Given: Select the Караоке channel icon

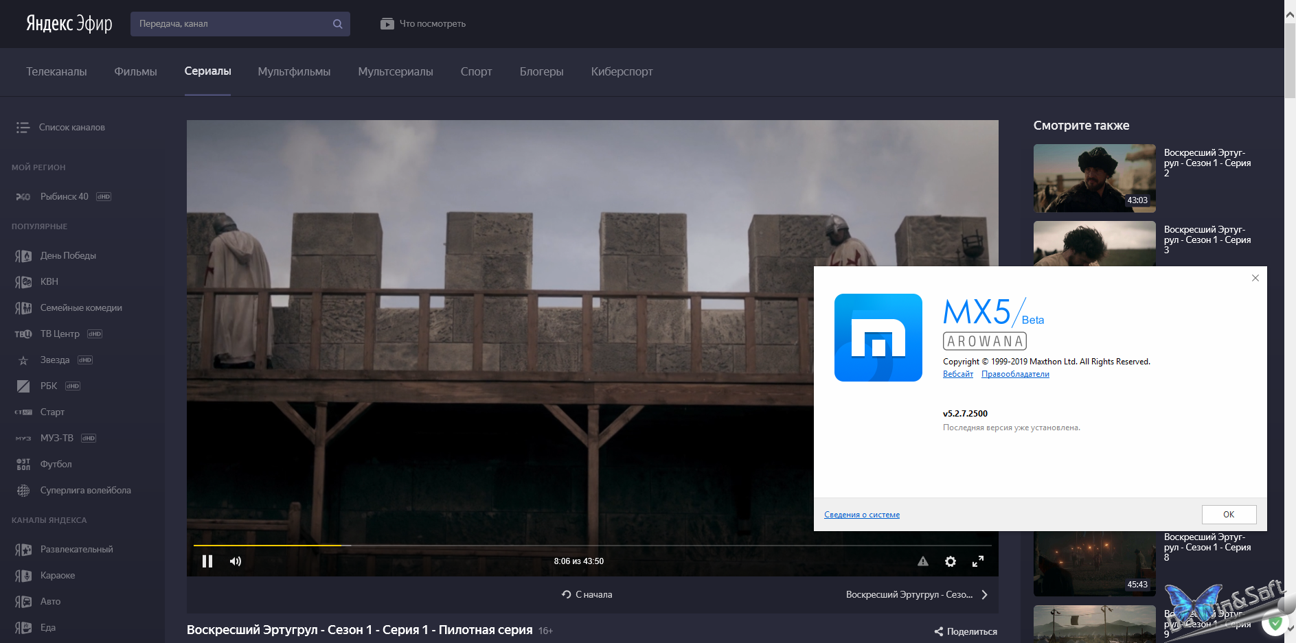Looking at the screenshot, I should pyautogui.click(x=23, y=576).
